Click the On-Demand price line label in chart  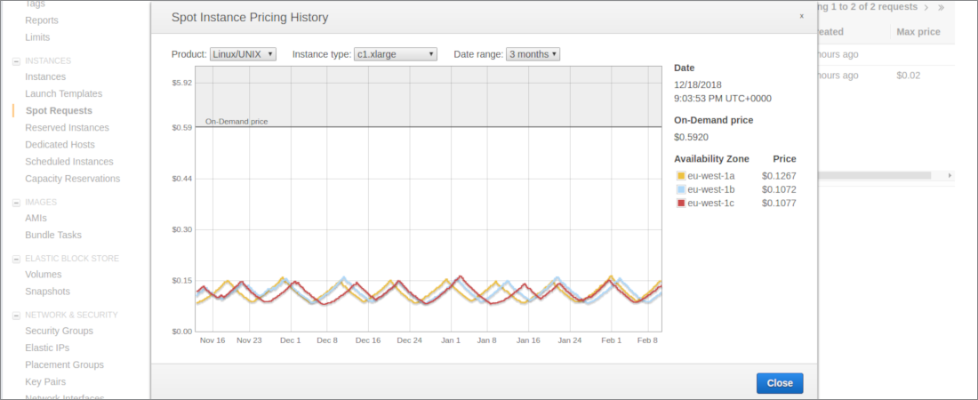click(236, 122)
